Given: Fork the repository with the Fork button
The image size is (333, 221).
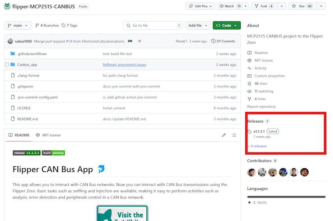Looking at the screenshot, I should point(265,6).
